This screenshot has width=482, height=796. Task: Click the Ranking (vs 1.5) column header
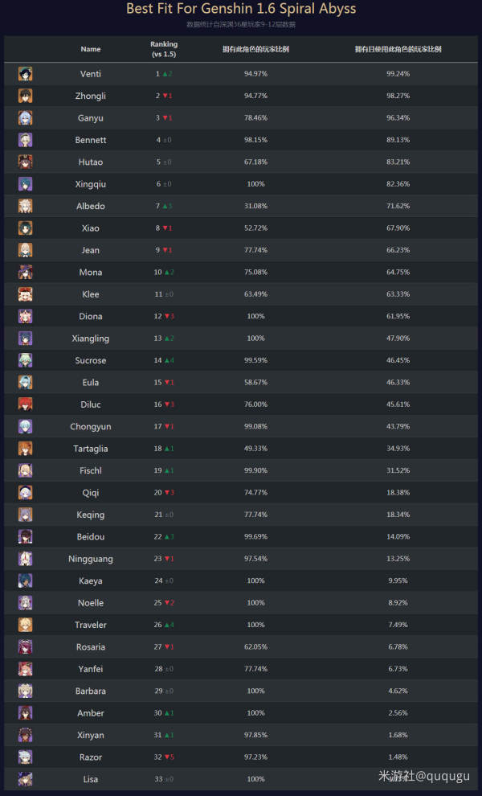coord(164,49)
